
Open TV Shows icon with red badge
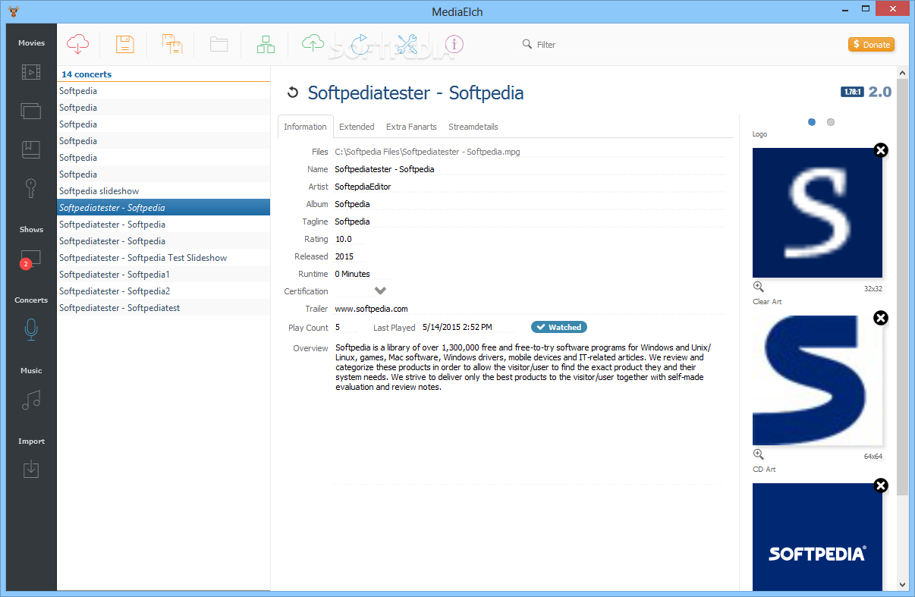30,259
